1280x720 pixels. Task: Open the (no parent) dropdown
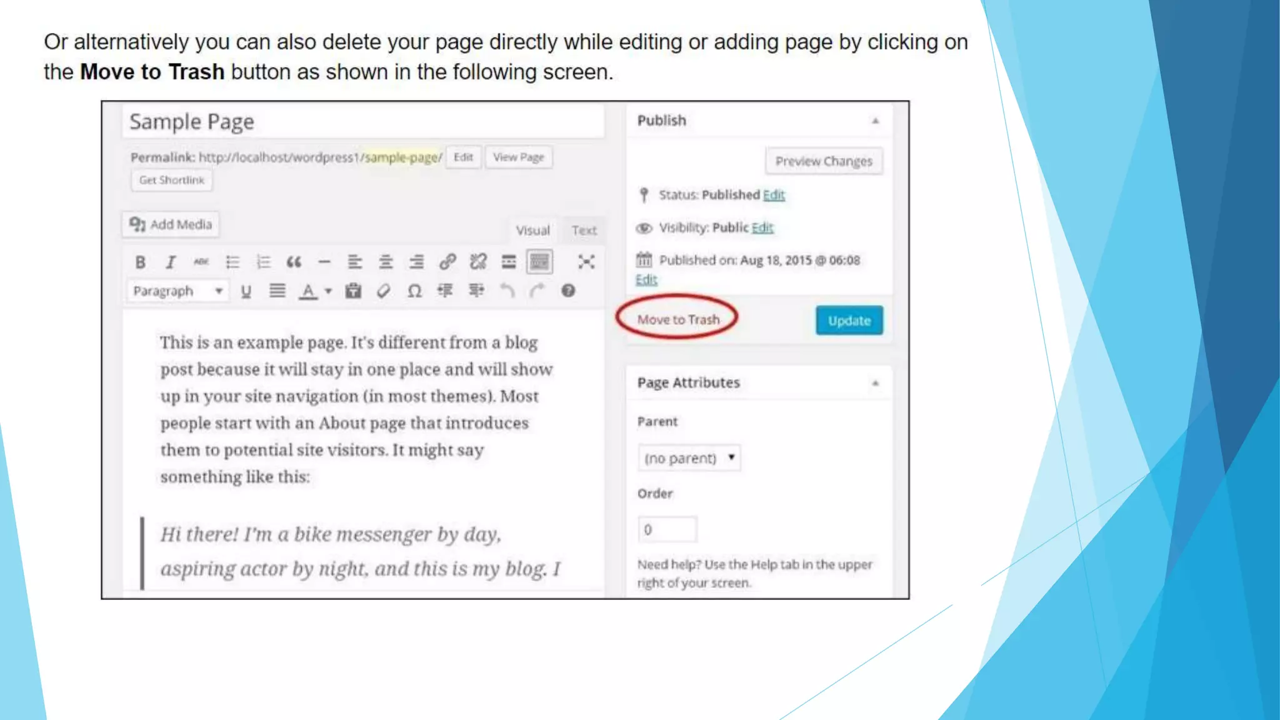689,458
